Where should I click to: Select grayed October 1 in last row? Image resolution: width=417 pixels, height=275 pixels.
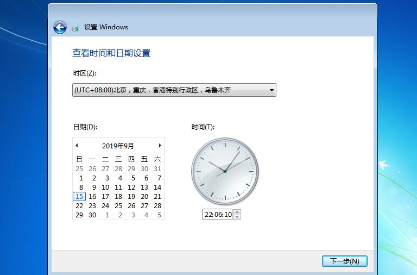(x=107, y=215)
